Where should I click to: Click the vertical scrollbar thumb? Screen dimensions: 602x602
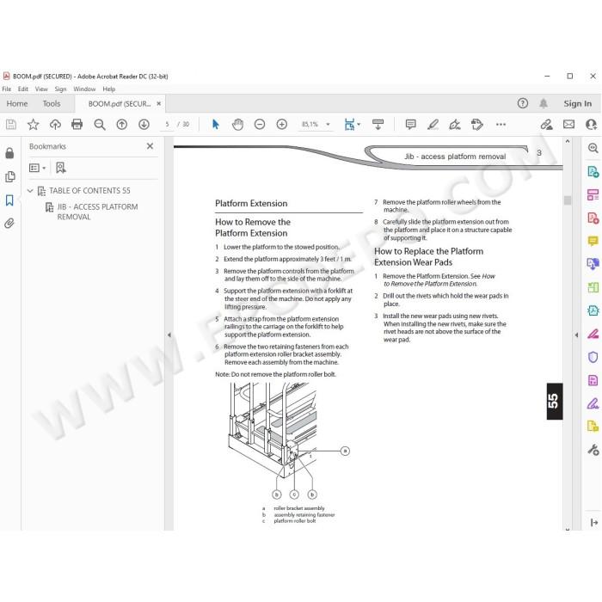coord(568,200)
